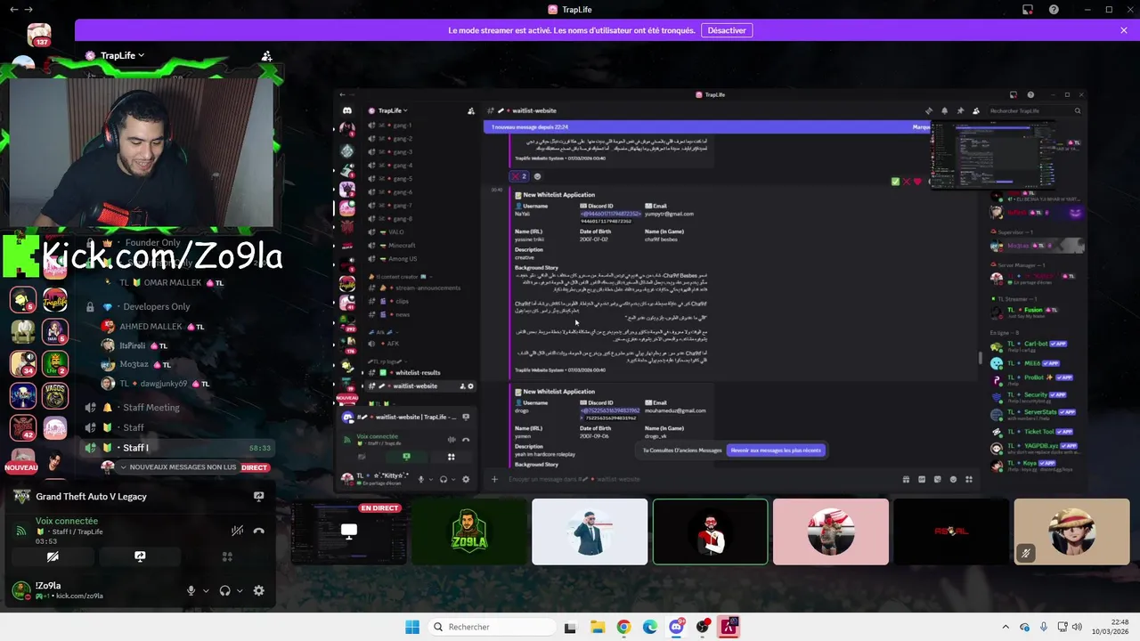Join the Staff Meeting voice channel

(151, 407)
